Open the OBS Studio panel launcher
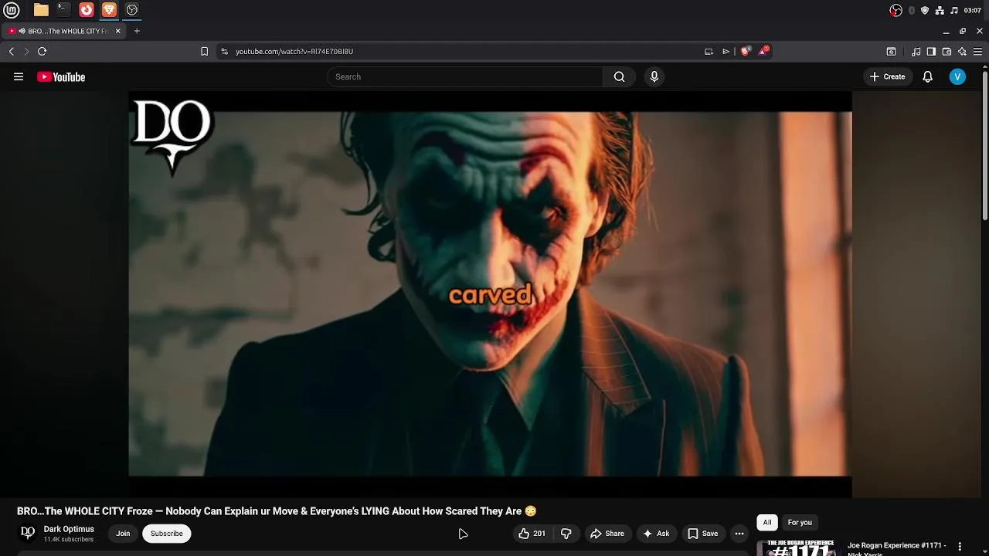The height and width of the screenshot is (556, 989). (x=132, y=10)
